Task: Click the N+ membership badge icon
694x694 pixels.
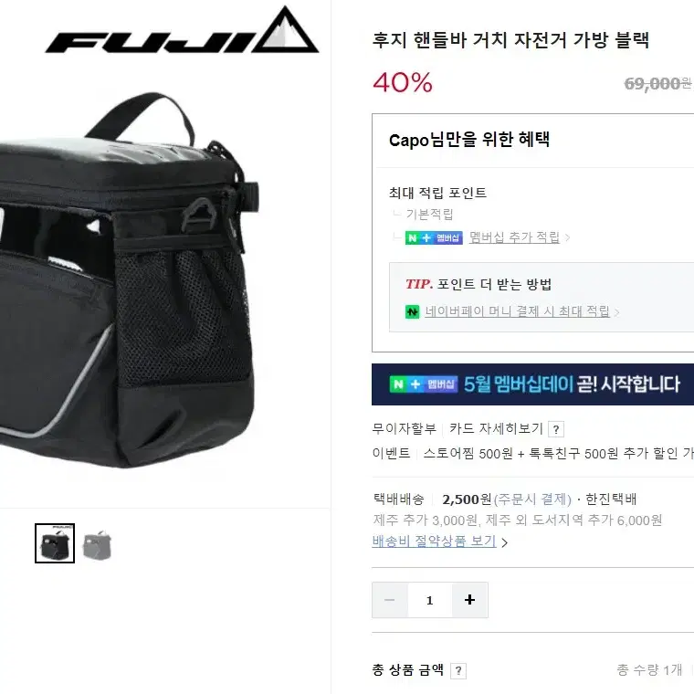Action: (434, 237)
